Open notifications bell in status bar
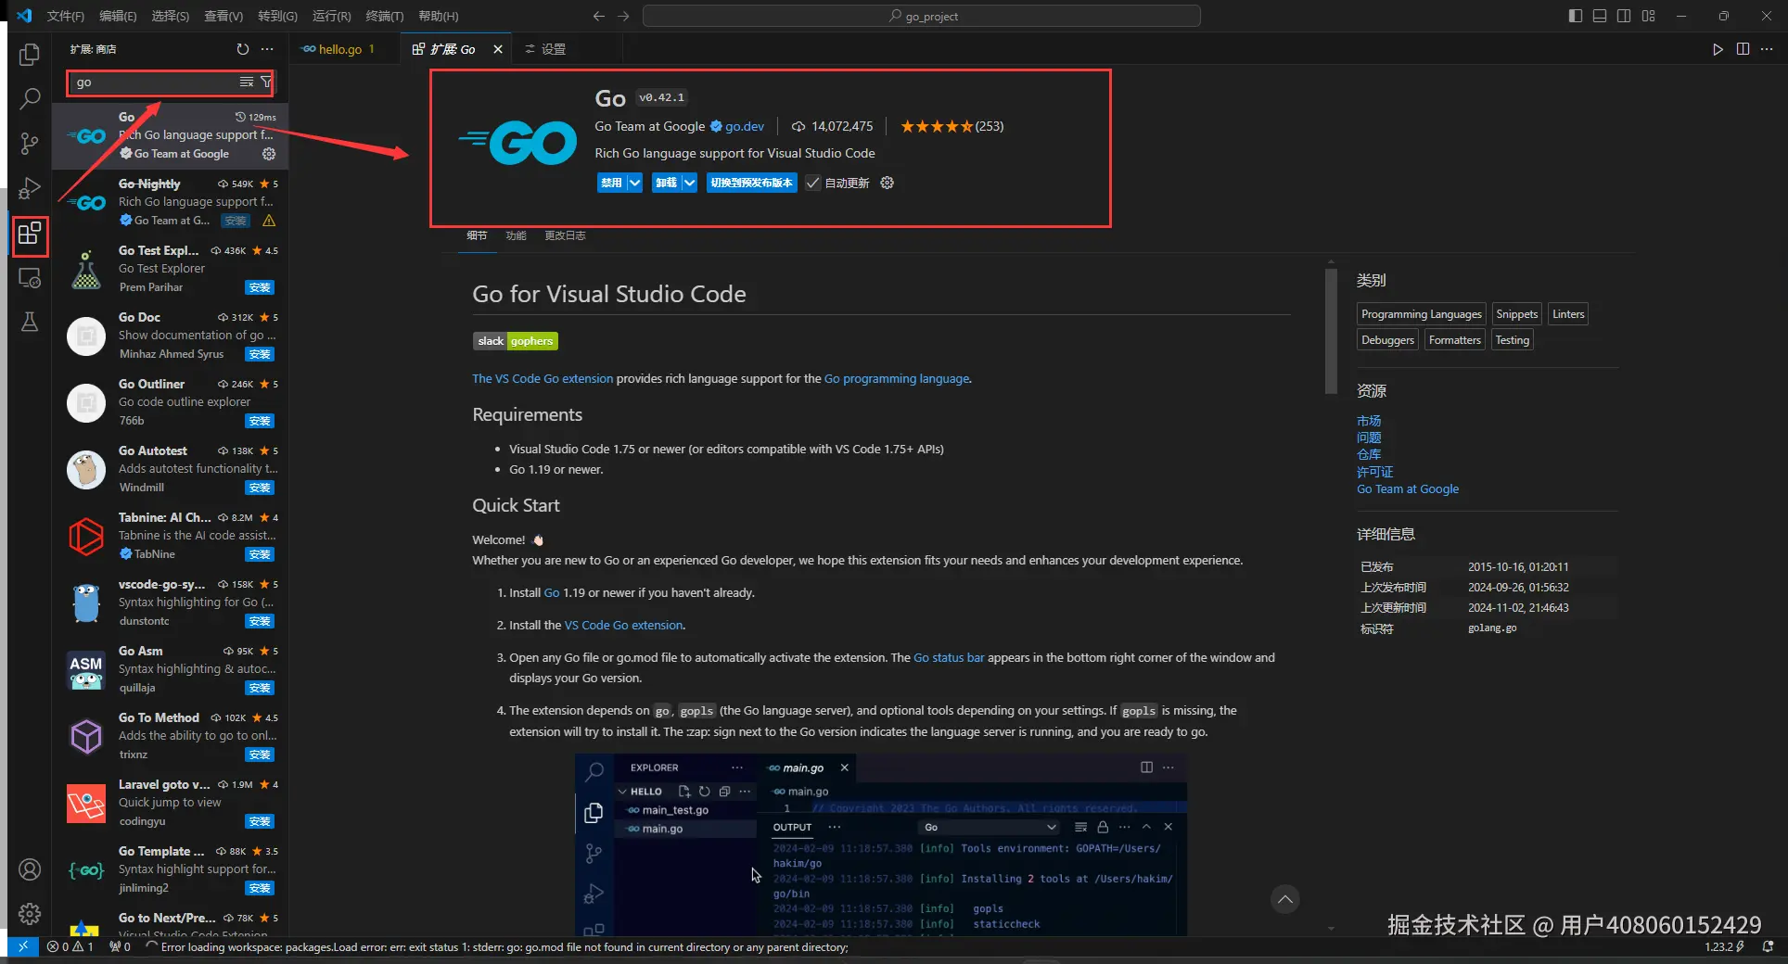1788x964 pixels. [1768, 946]
